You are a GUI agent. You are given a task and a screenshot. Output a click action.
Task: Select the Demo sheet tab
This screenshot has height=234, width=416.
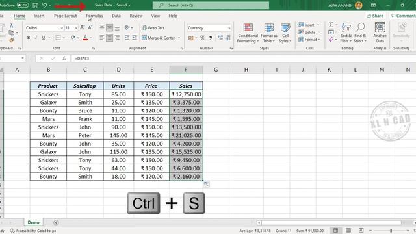coord(33,222)
